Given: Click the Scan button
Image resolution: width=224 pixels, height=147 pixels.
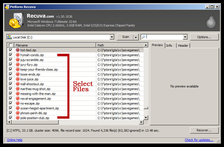Looking at the screenshot, I should click(x=125, y=37).
